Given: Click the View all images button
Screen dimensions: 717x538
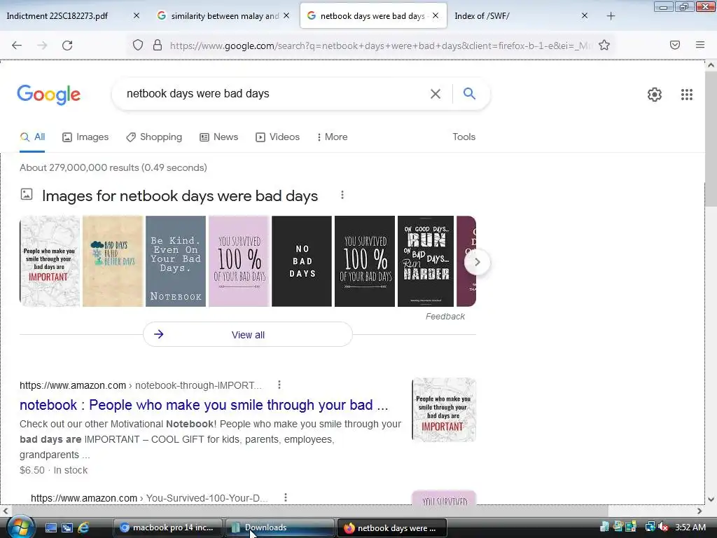Looking at the screenshot, I should tap(248, 334).
